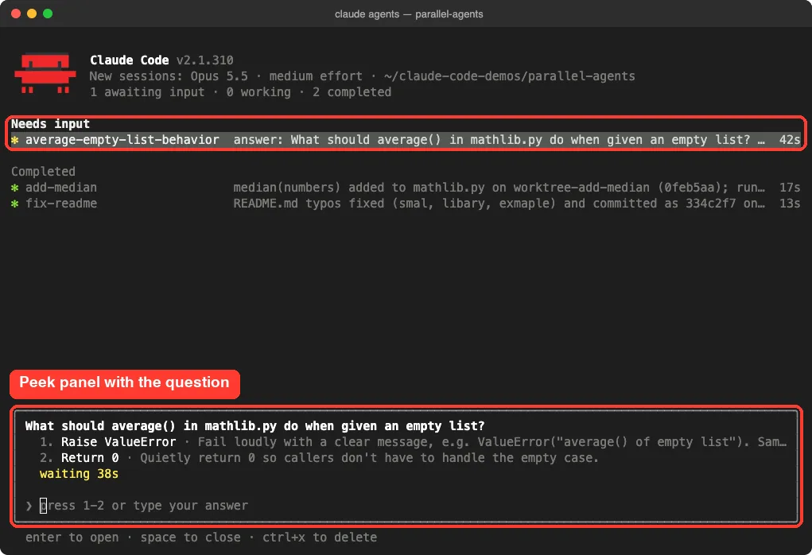Click the yellow asterisk beside average-empty-list-behavior

click(15, 140)
